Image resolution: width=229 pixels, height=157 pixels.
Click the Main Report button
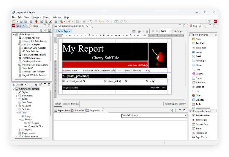(63, 31)
